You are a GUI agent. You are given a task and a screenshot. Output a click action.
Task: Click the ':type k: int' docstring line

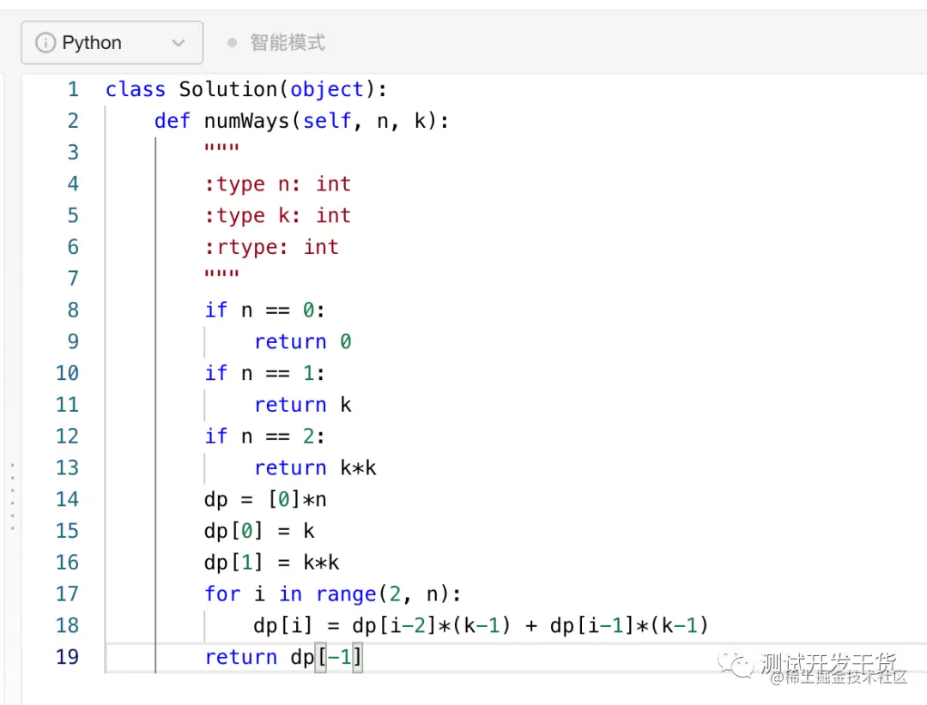pyautogui.click(x=277, y=215)
